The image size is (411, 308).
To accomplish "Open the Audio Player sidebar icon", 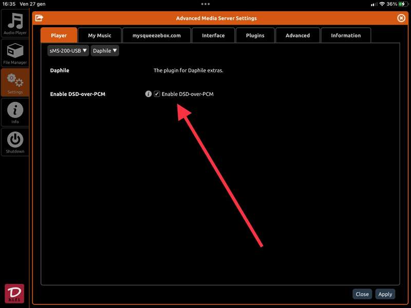I will (x=15, y=23).
